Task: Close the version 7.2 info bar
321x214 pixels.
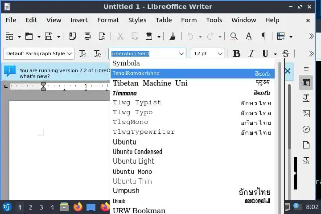Action: click(288, 71)
